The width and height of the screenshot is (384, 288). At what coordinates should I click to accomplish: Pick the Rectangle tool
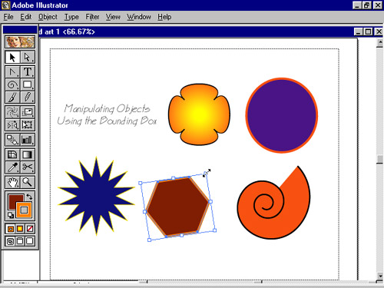coord(27,84)
